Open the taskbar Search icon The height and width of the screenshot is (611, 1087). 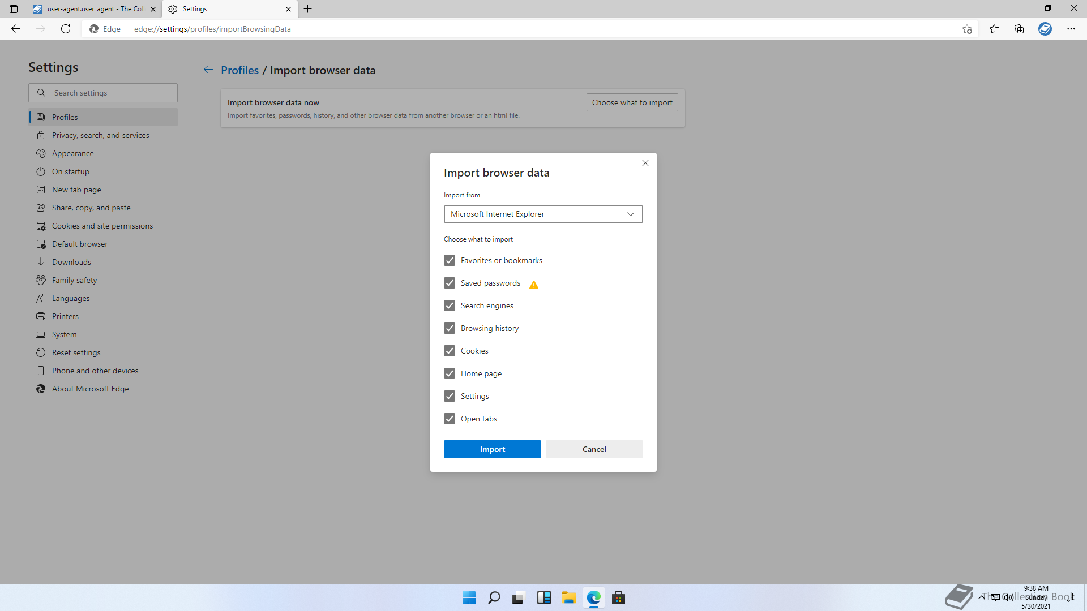pos(494,597)
